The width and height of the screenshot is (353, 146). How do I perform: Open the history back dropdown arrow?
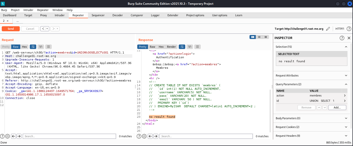pyautogui.click(x=47, y=29)
